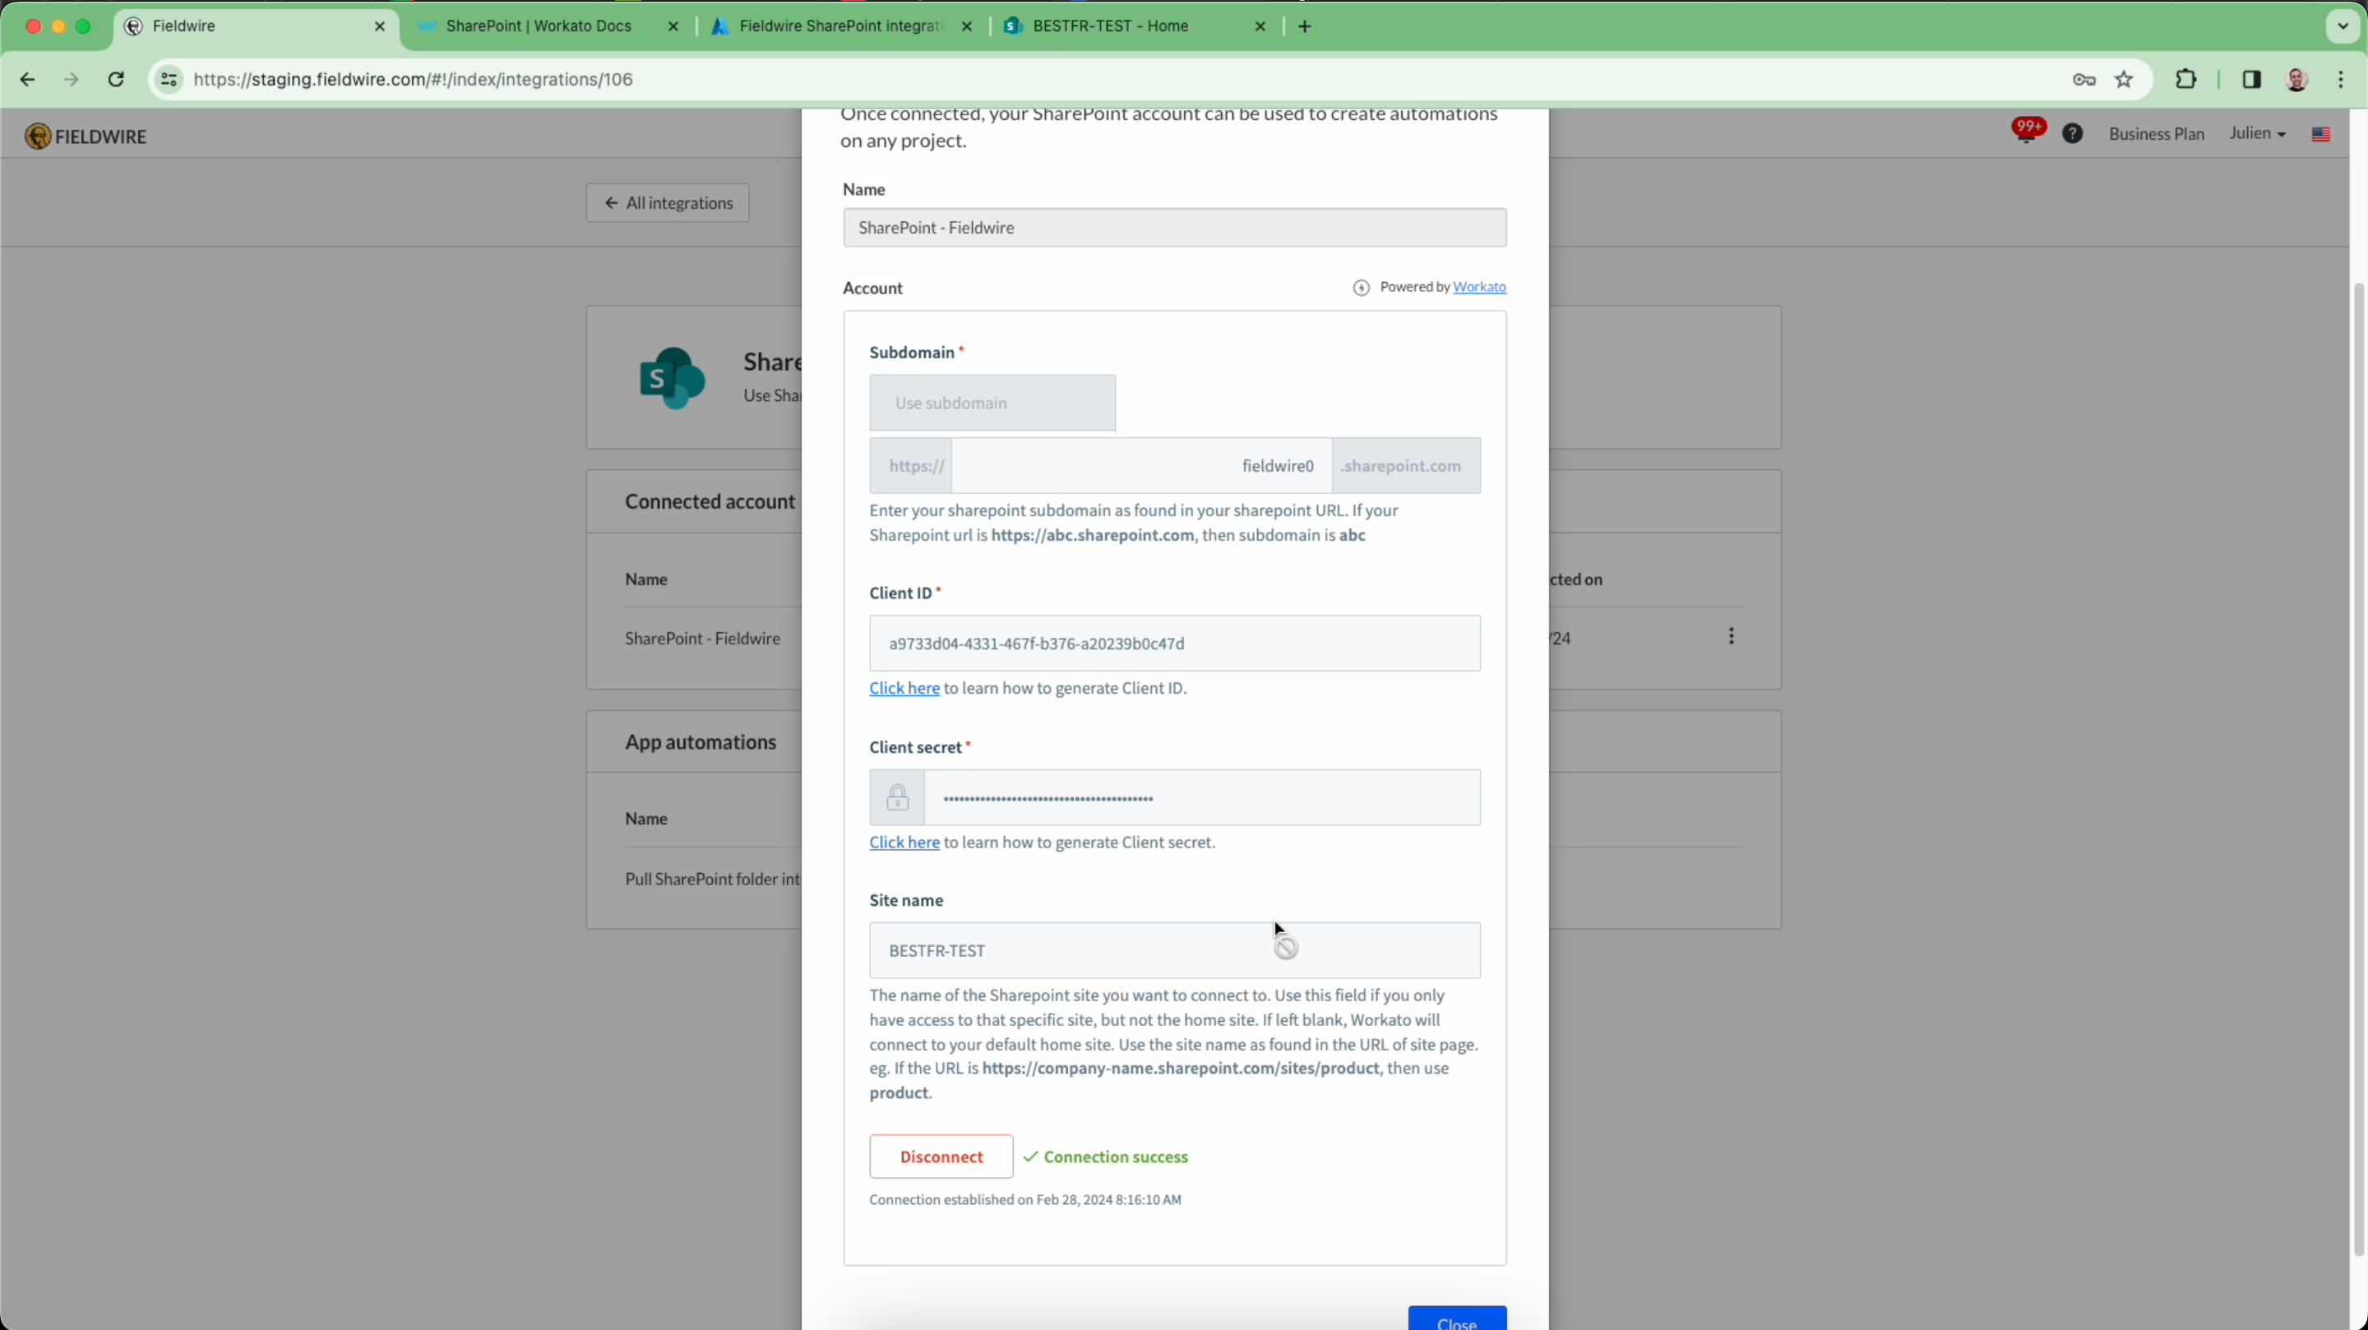Click here link for generating Client ID

[904, 689]
